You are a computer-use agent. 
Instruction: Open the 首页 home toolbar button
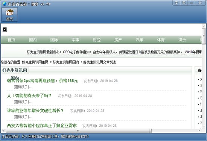9,15
